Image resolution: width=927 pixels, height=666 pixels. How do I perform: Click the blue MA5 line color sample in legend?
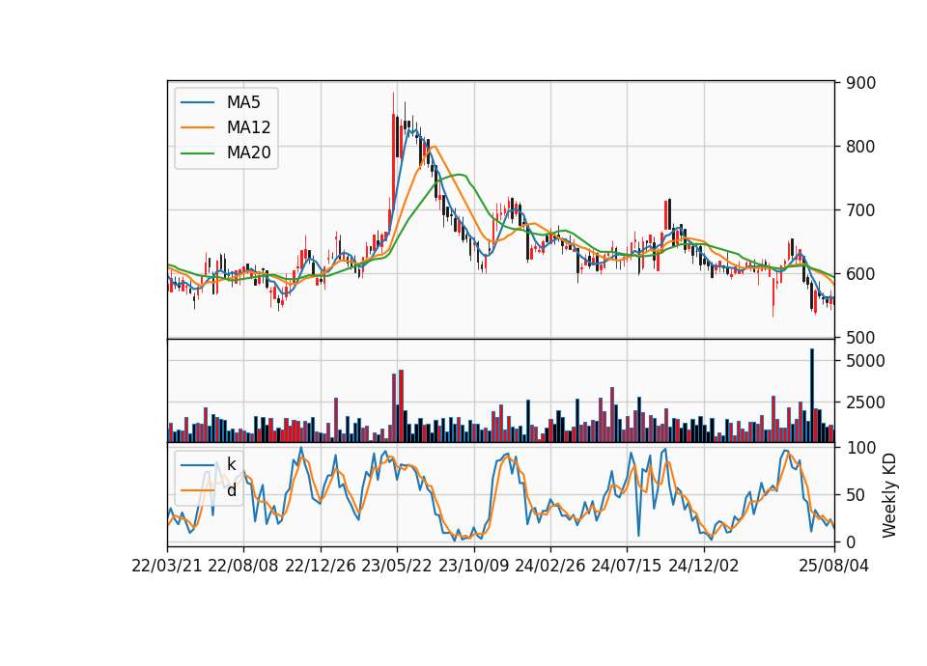[x=197, y=102]
